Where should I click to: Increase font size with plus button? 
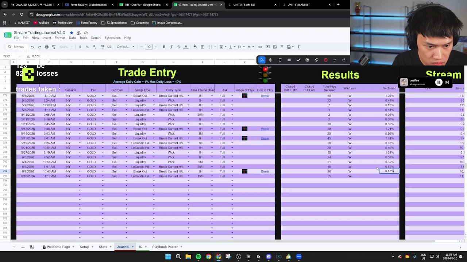point(156,47)
